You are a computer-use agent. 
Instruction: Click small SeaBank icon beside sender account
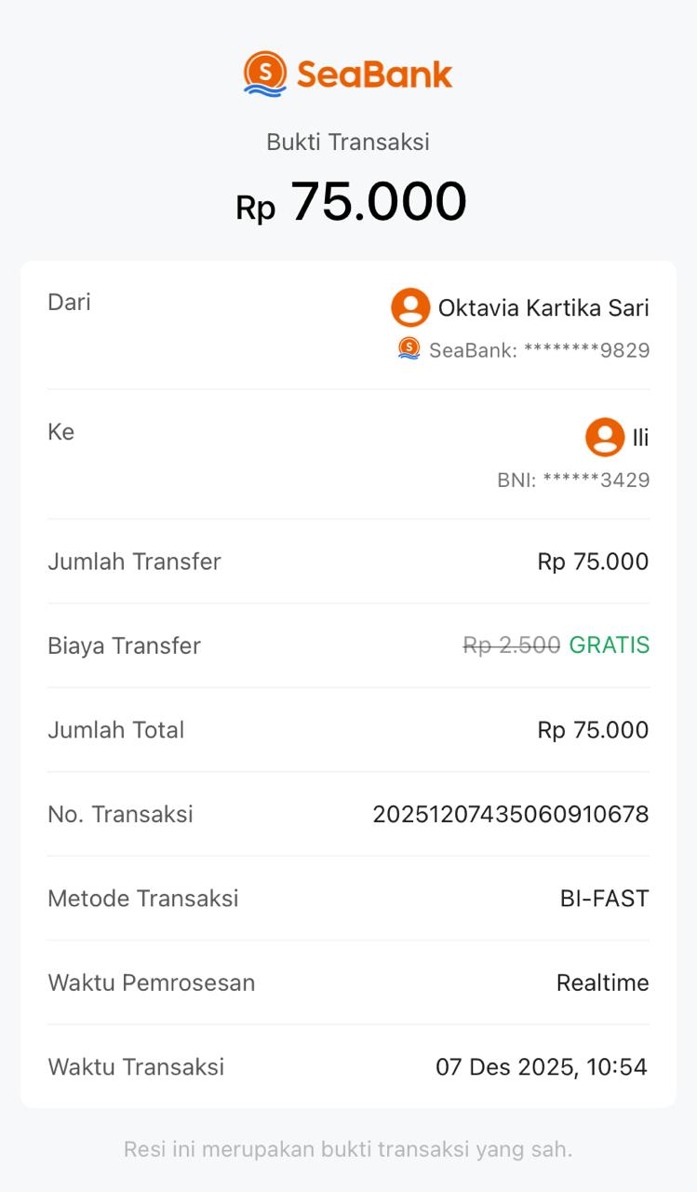click(x=409, y=348)
